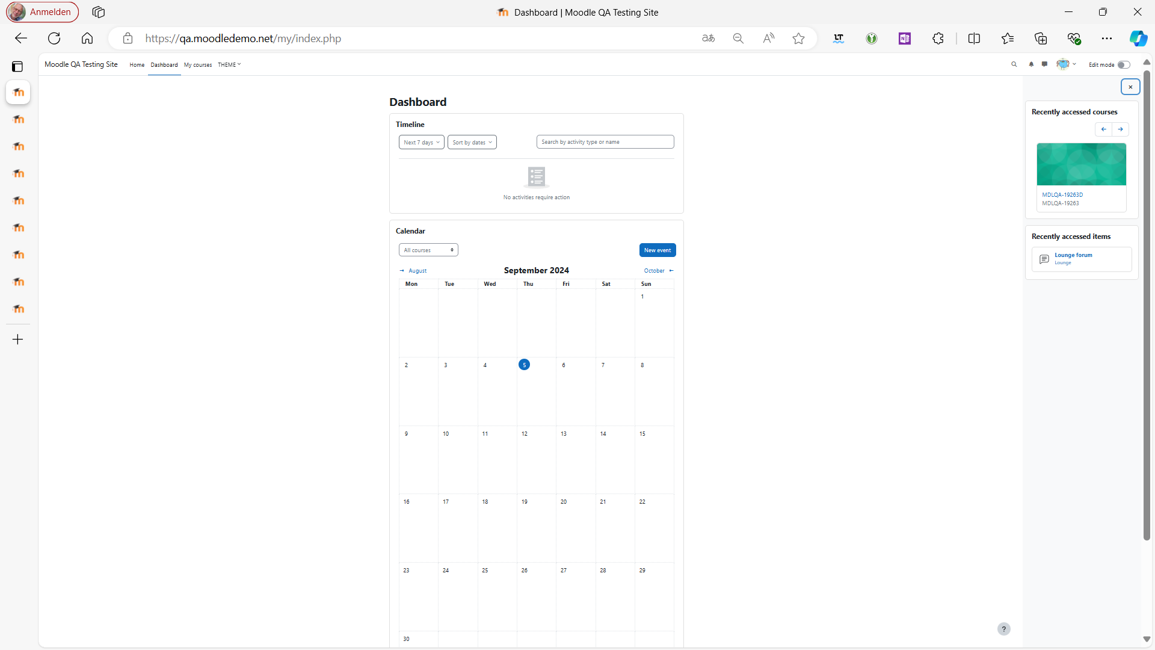Open the help question mark button

click(1004, 629)
